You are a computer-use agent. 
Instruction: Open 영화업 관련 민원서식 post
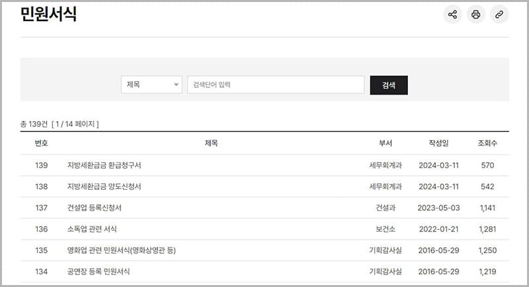coord(122,250)
